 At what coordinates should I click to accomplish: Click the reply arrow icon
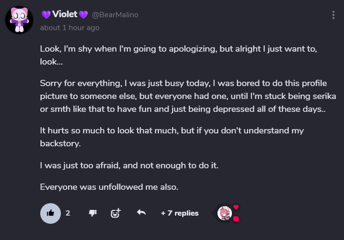point(141,213)
